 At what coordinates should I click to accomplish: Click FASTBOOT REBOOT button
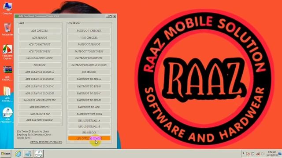tap(89, 44)
